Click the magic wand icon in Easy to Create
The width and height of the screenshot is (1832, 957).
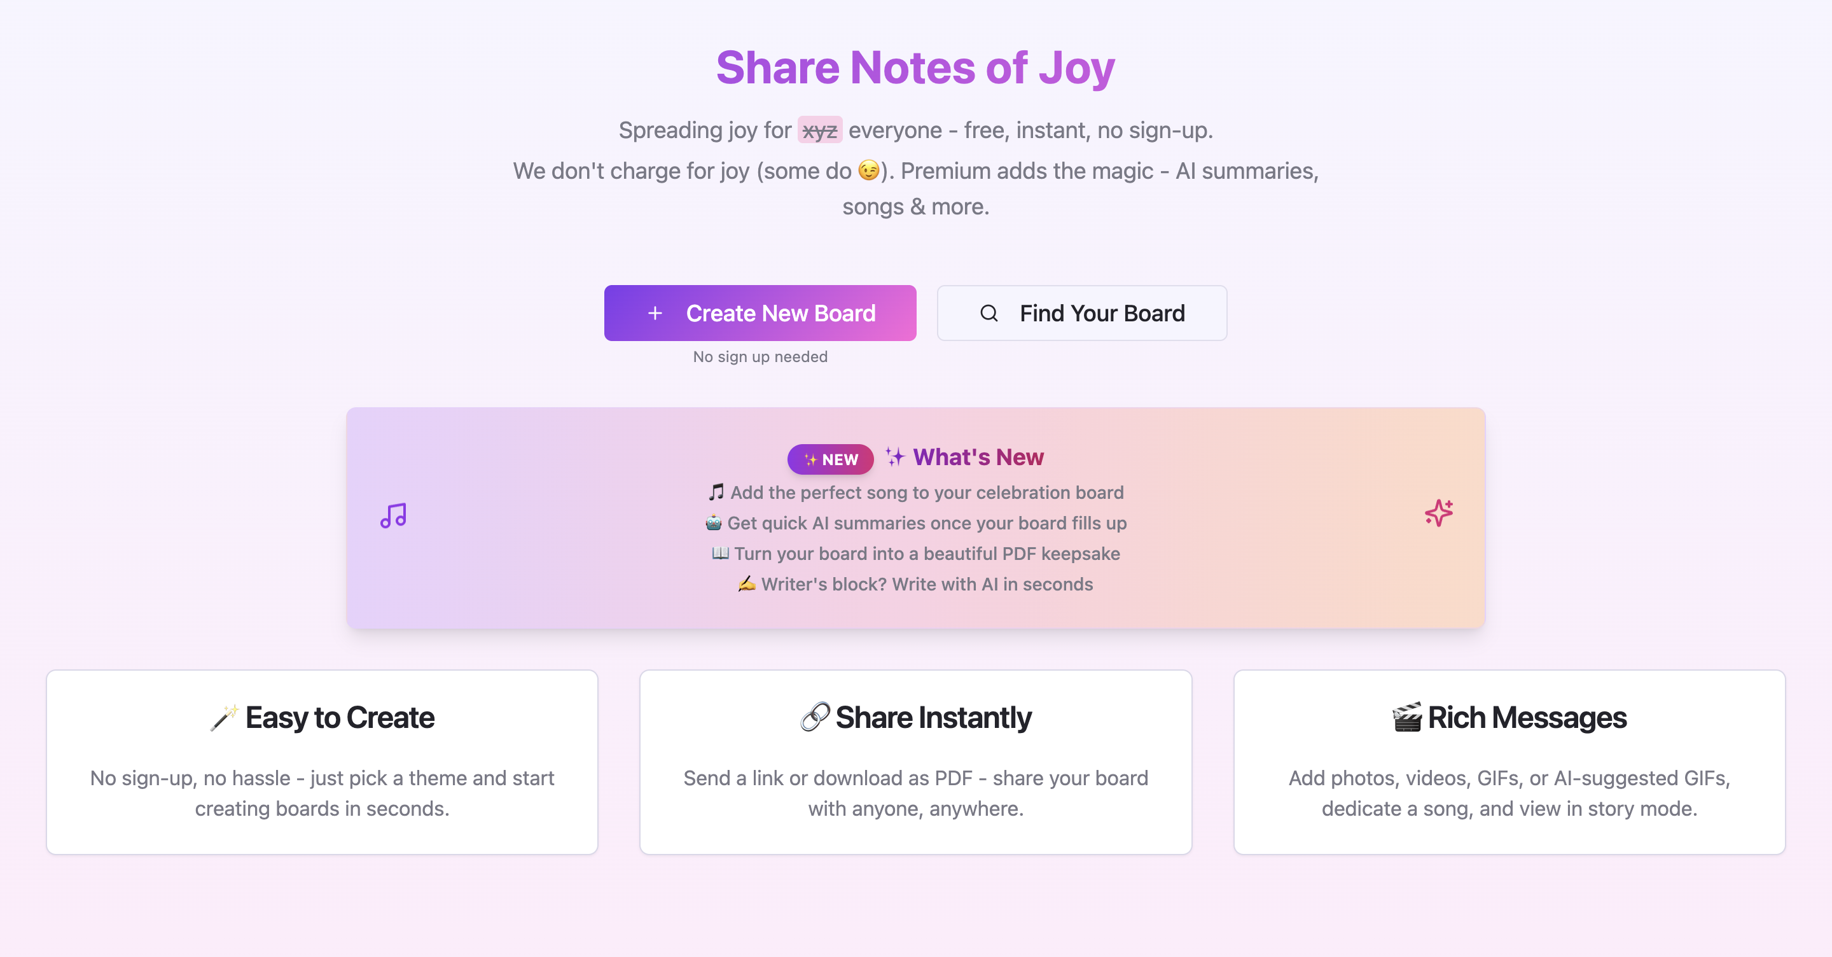pyautogui.click(x=225, y=716)
